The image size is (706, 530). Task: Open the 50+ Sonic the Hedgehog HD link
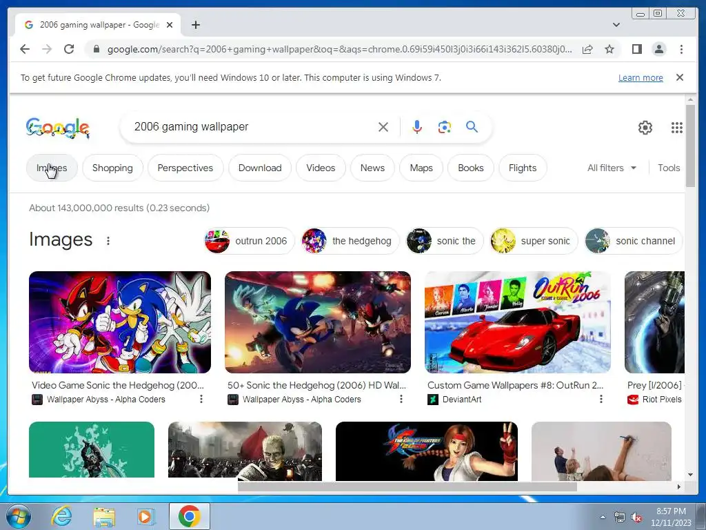(x=316, y=385)
